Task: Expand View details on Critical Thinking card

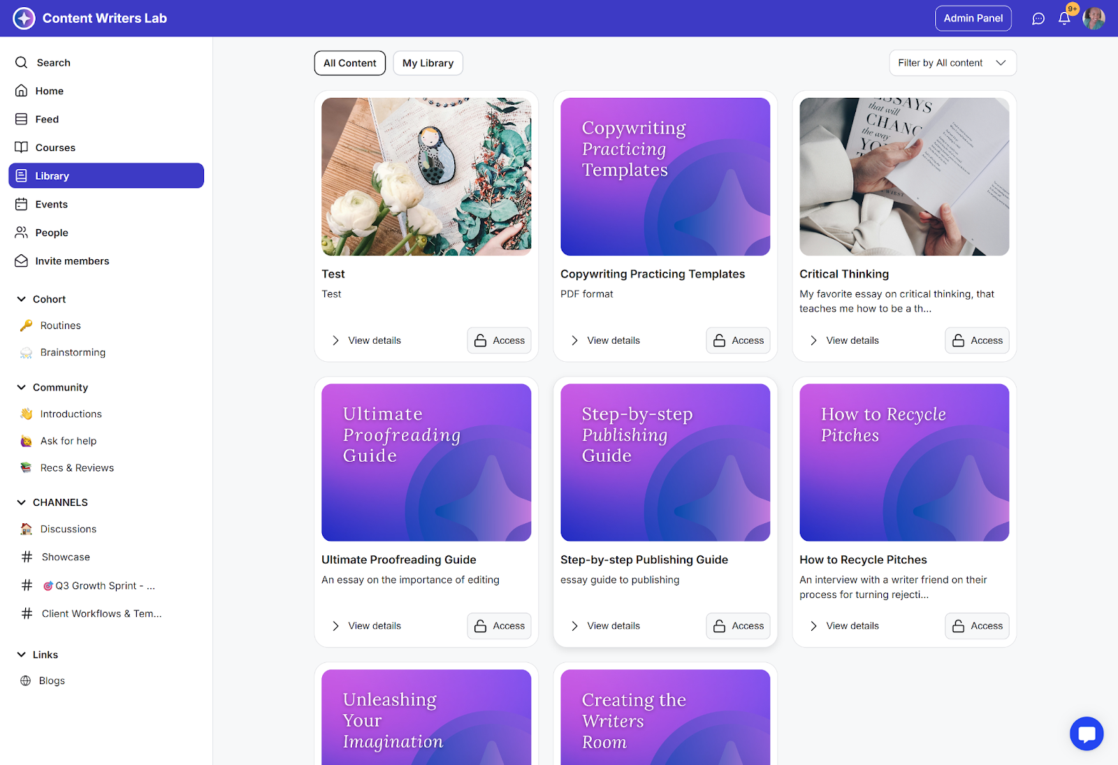Action: (x=845, y=340)
